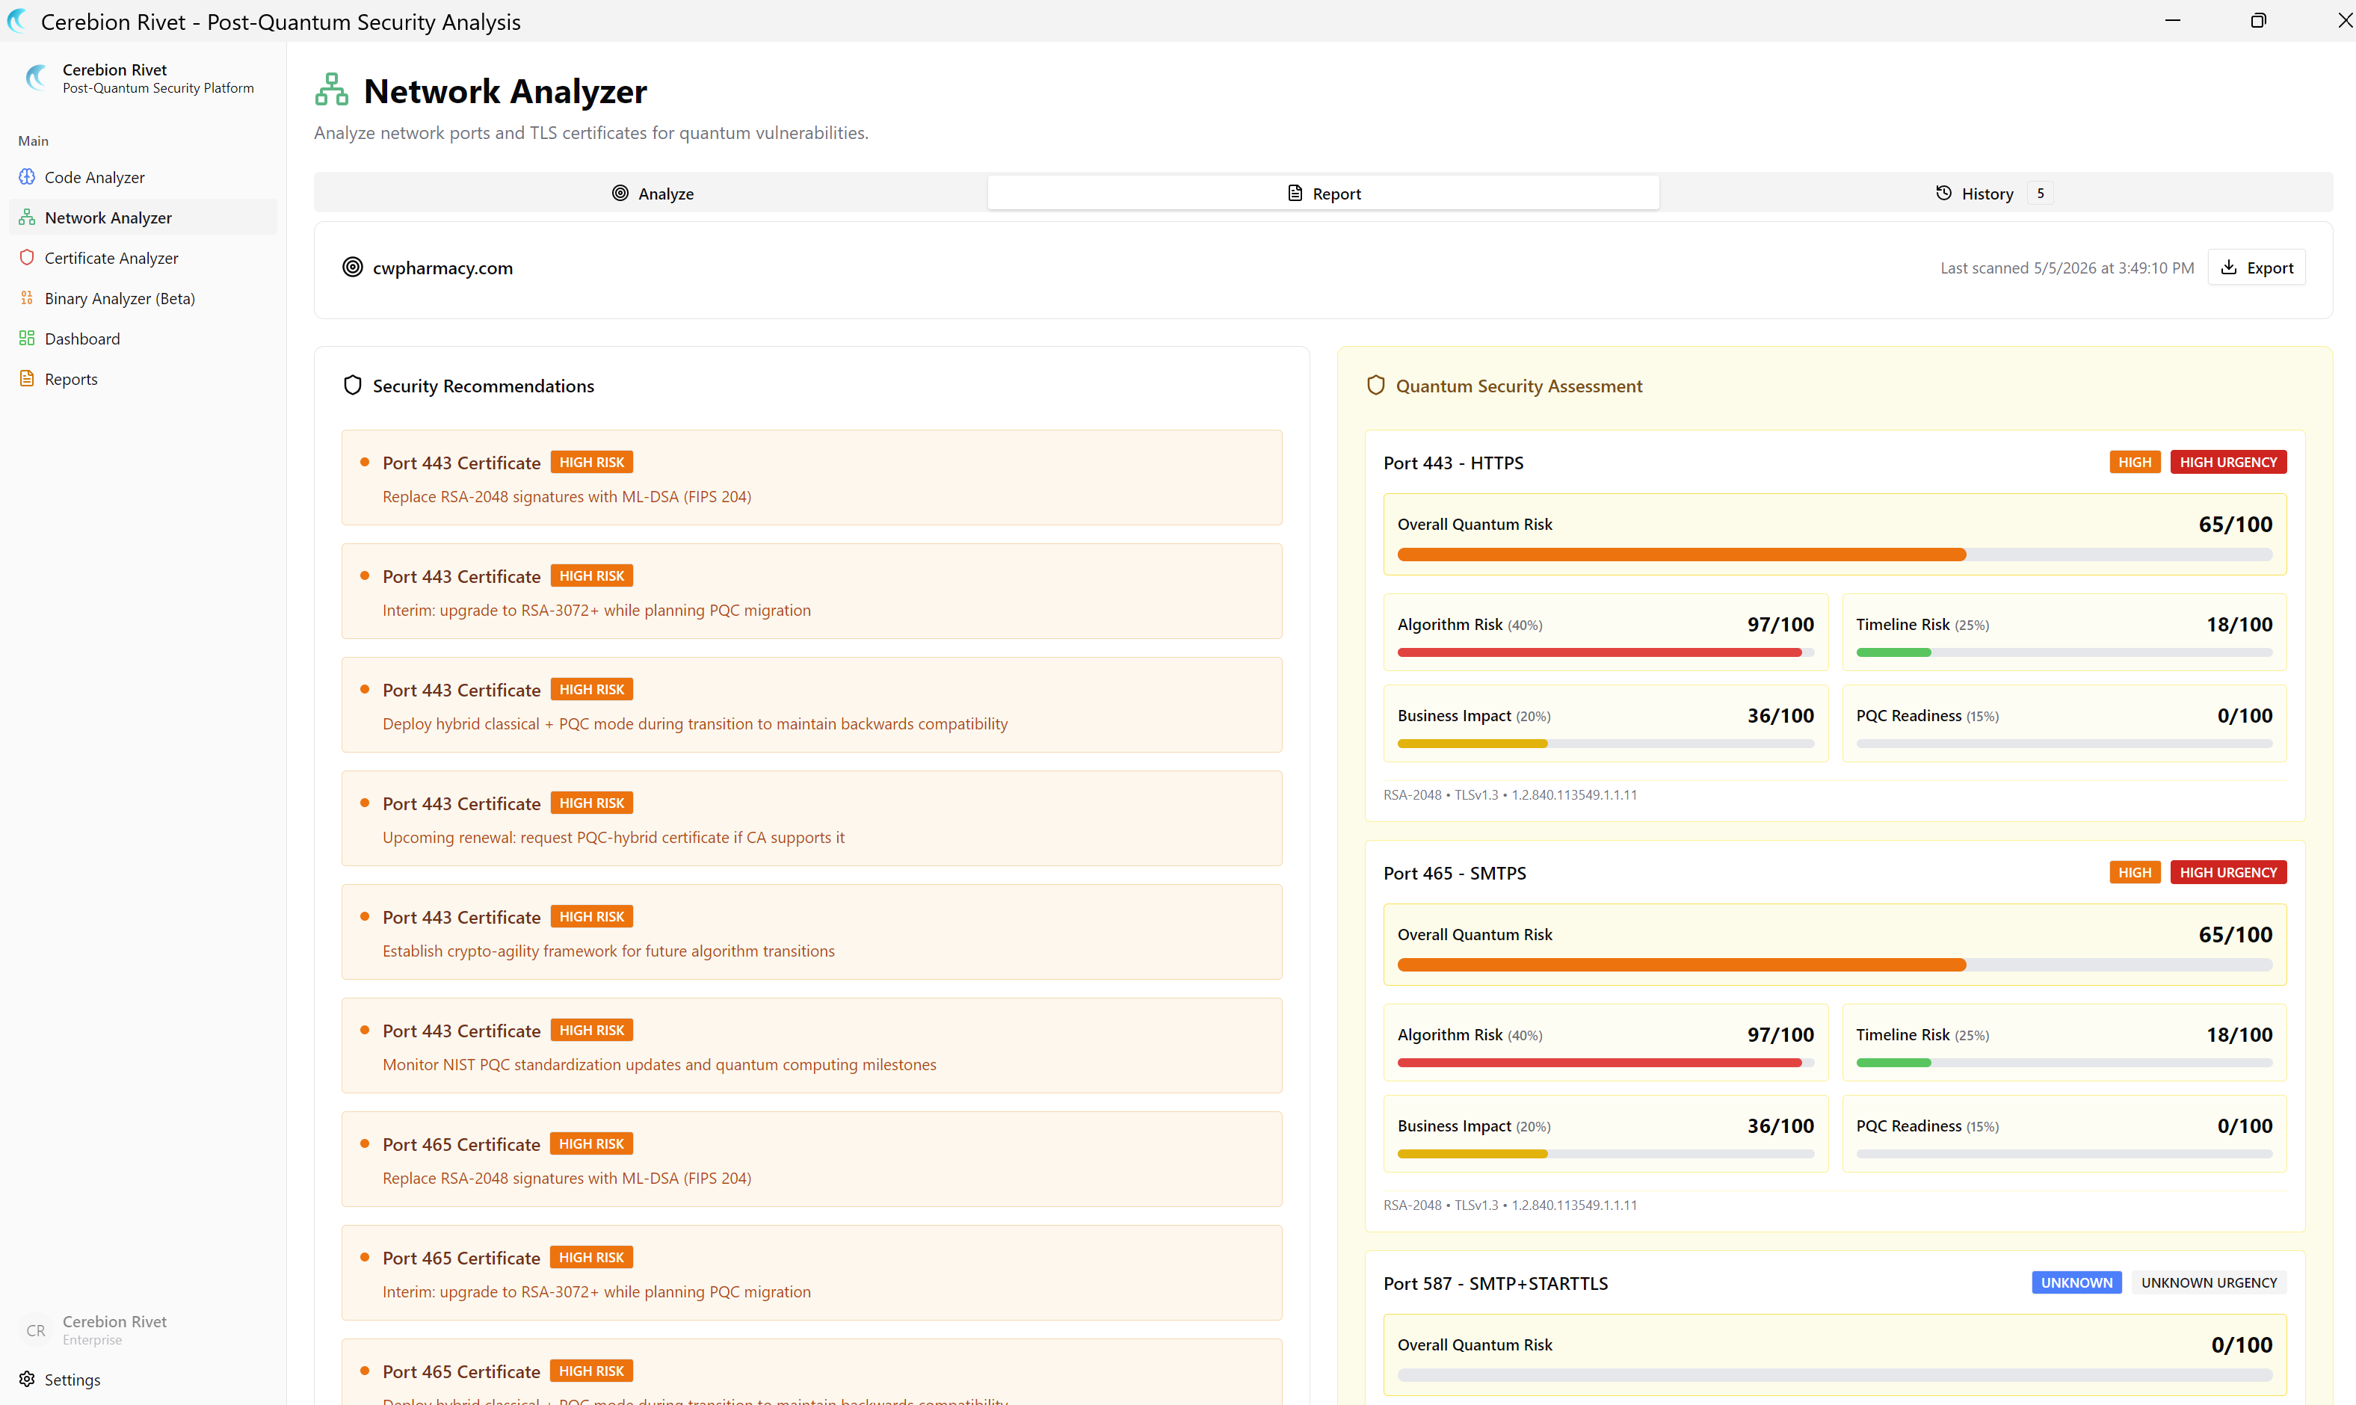Click Port 587 - SMTP+STARTTLS card title
The image size is (2356, 1405).
tap(1495, 1283)
